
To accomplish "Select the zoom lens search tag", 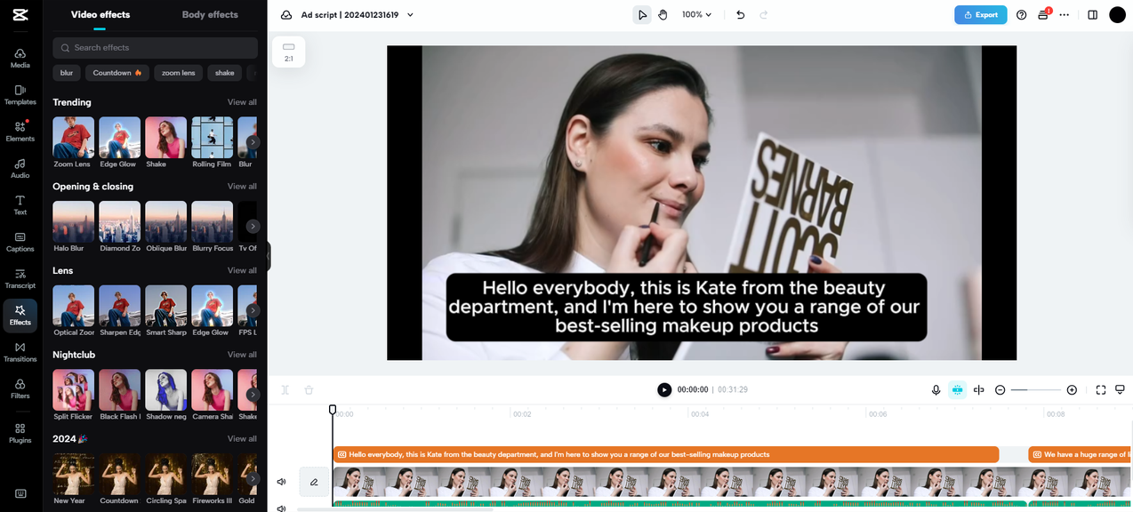I will pos(179,73).
